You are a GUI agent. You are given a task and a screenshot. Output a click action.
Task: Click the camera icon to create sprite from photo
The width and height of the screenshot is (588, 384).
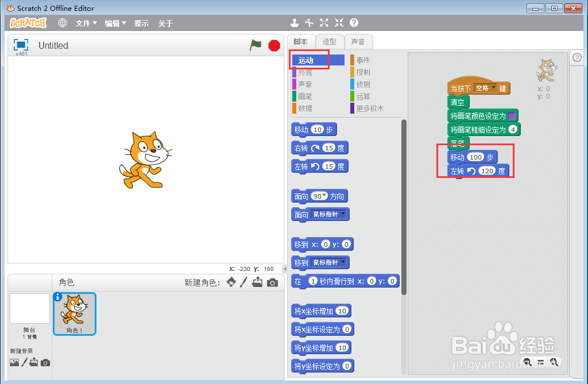(273, 282)
